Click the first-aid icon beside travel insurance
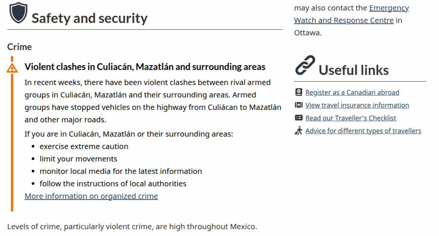The height and width of the screenshot is (236, 439). tap(299, 105)
